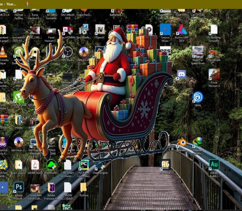Start PyCharm Community edition
The height and width of the screenshot is (211, 242).
click(84, 165)
